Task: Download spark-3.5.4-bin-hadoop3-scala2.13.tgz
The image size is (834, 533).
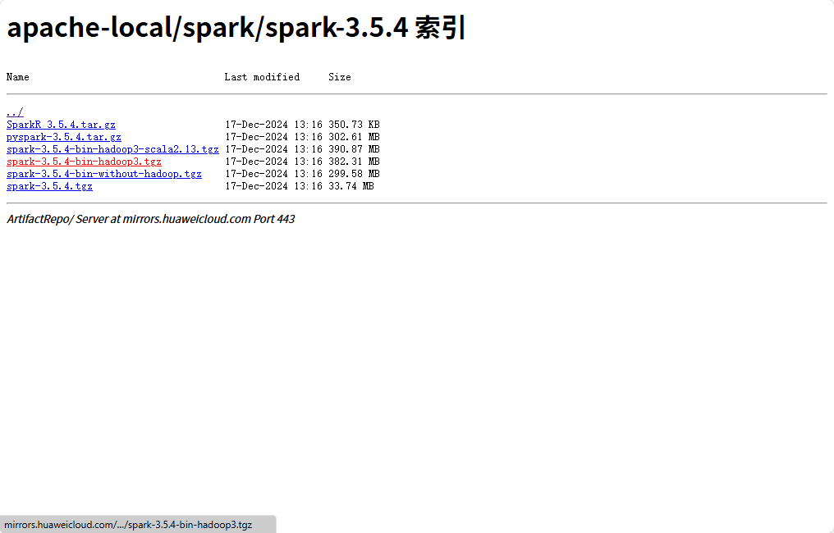Action: tap(112, 148)
